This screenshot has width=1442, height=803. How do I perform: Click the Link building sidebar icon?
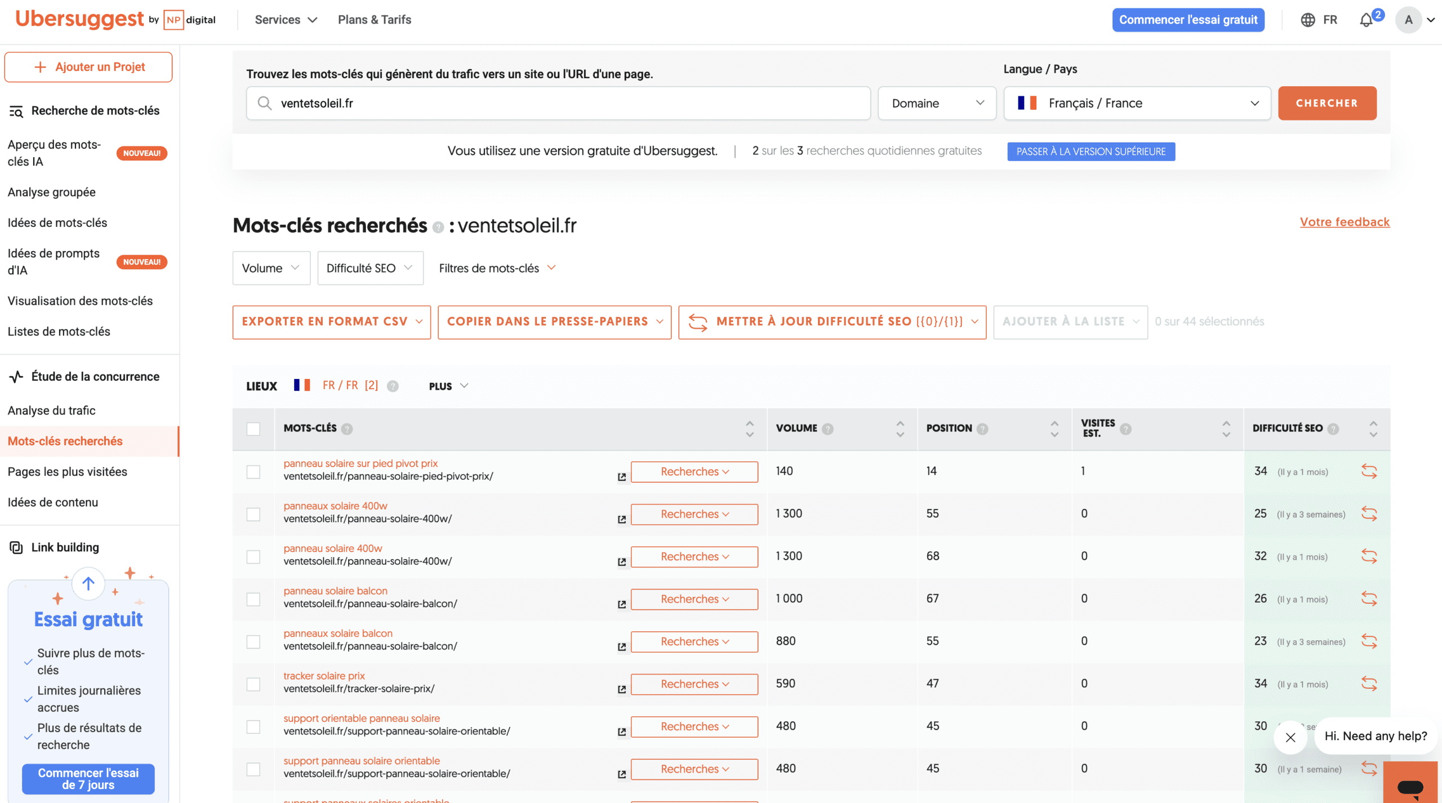(x=15, y=547)
